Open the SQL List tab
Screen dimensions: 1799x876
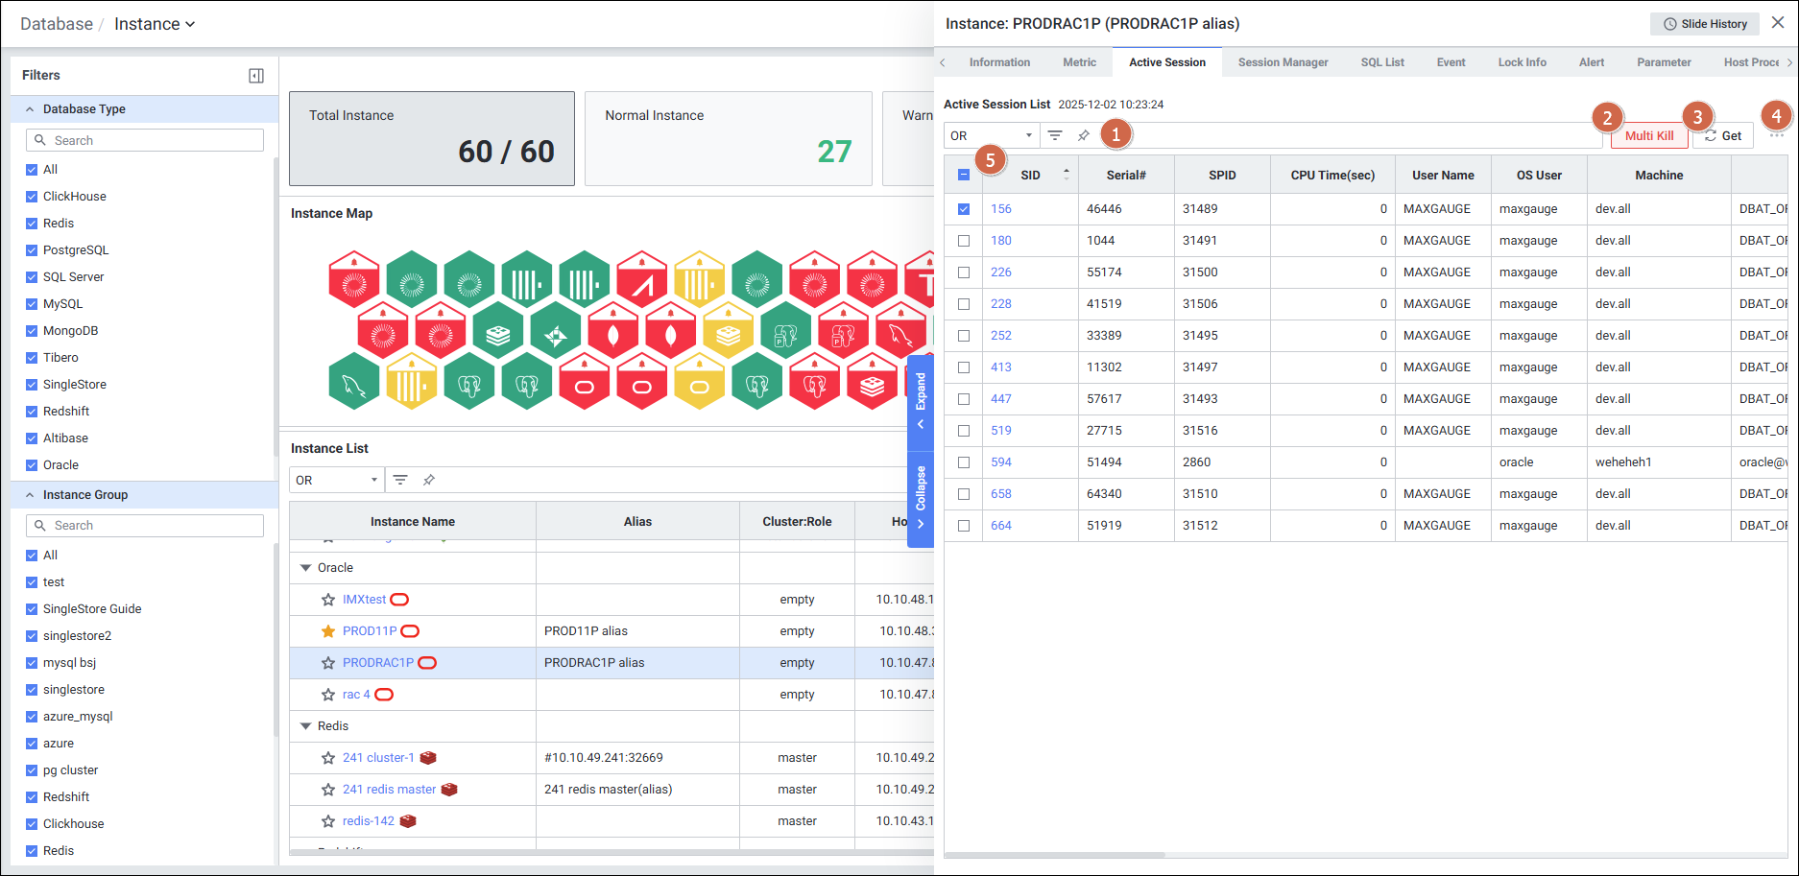coord(1381,62)
